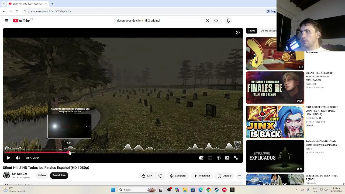Reload the page
This screenshot has width=345, height=194.
click(17, 11)
